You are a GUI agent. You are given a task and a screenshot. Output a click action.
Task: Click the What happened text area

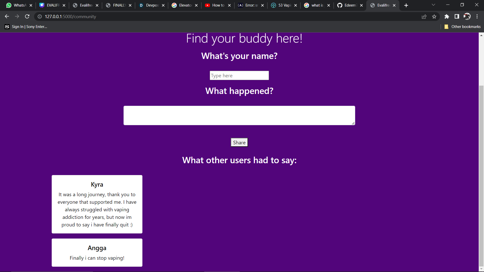point(239,115)
